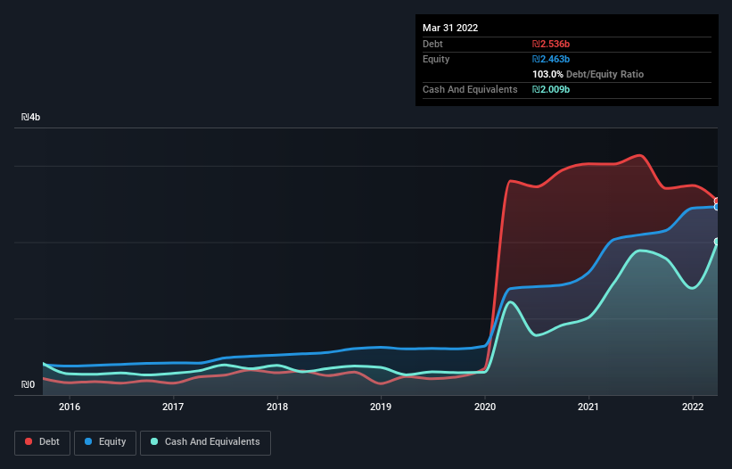Click the 2022 x-axis label

693,407
